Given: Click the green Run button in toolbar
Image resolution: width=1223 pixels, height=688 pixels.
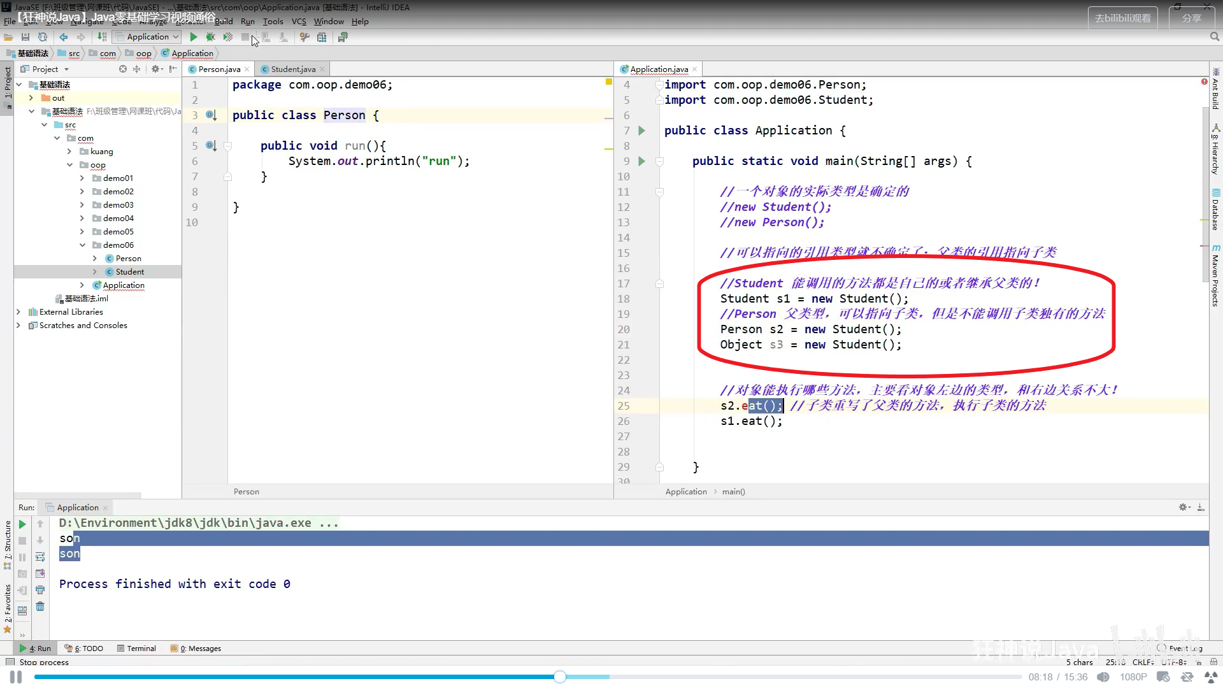Looking at the screenshot, I should pyautogui.click(x=194, y=37).
